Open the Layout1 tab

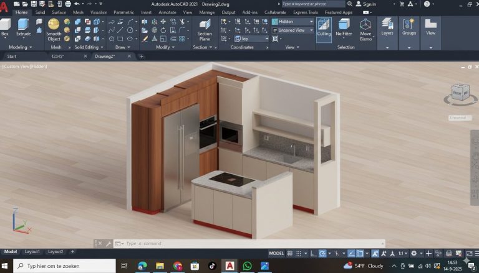click(x=32, y=252)
